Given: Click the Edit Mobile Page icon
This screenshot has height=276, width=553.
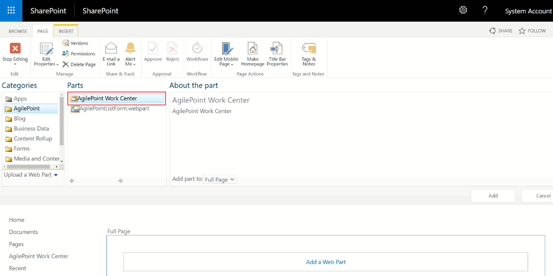Looking at the screenshot, I should pos(226,48).
